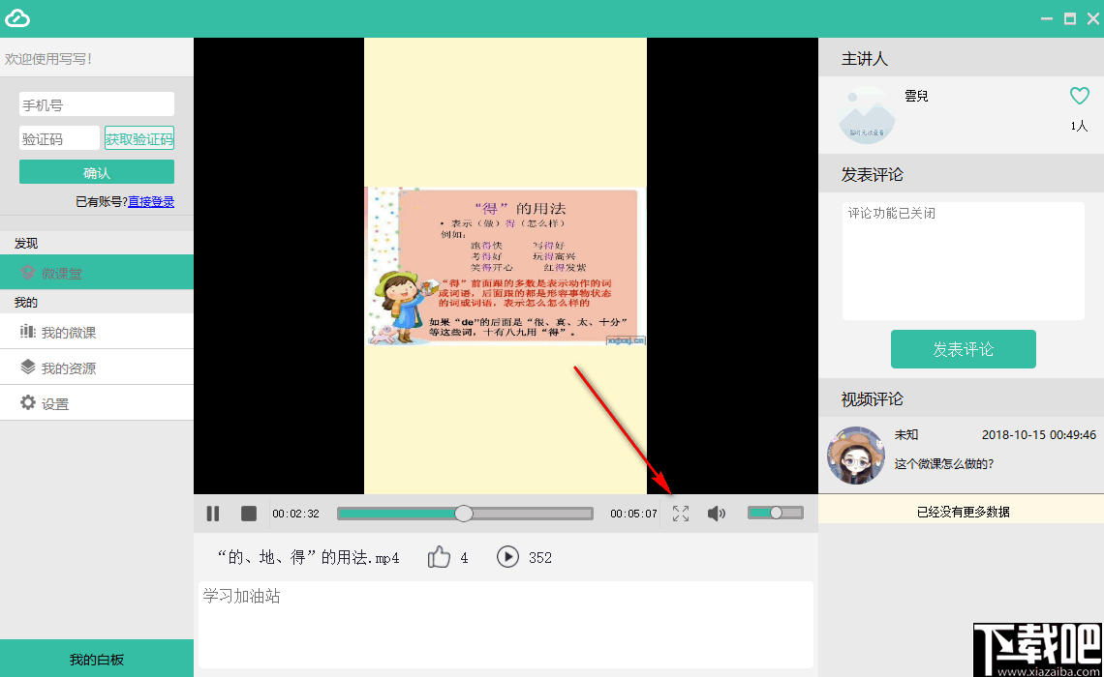Open login via the 直接登录 link

(x=151, y=199)
